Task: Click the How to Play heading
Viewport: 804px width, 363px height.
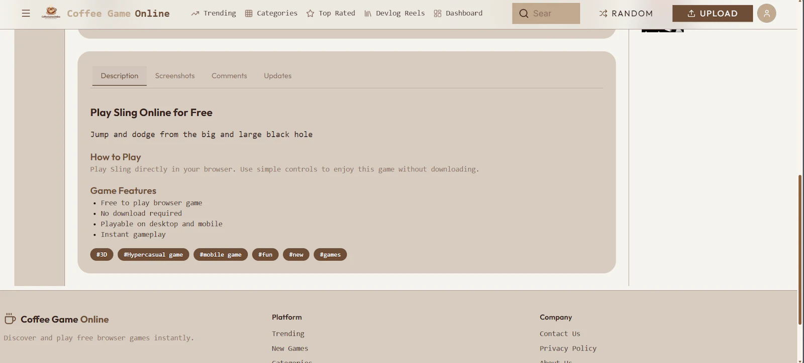Action: pyautogui.click(x=116, y=157)
